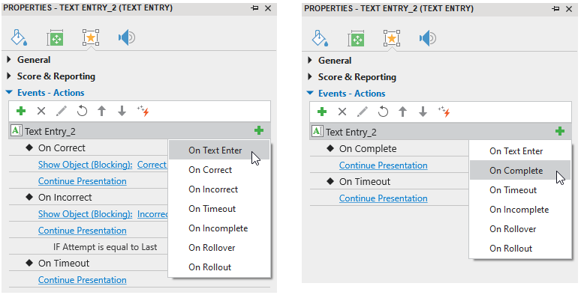Choose On Text Enter in right menu
581x295 pixels.
(520, 150)
